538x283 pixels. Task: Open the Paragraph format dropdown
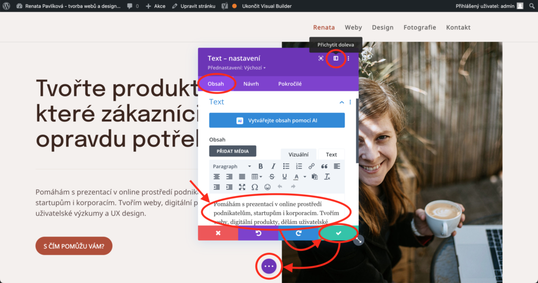[x=232, y=166]
